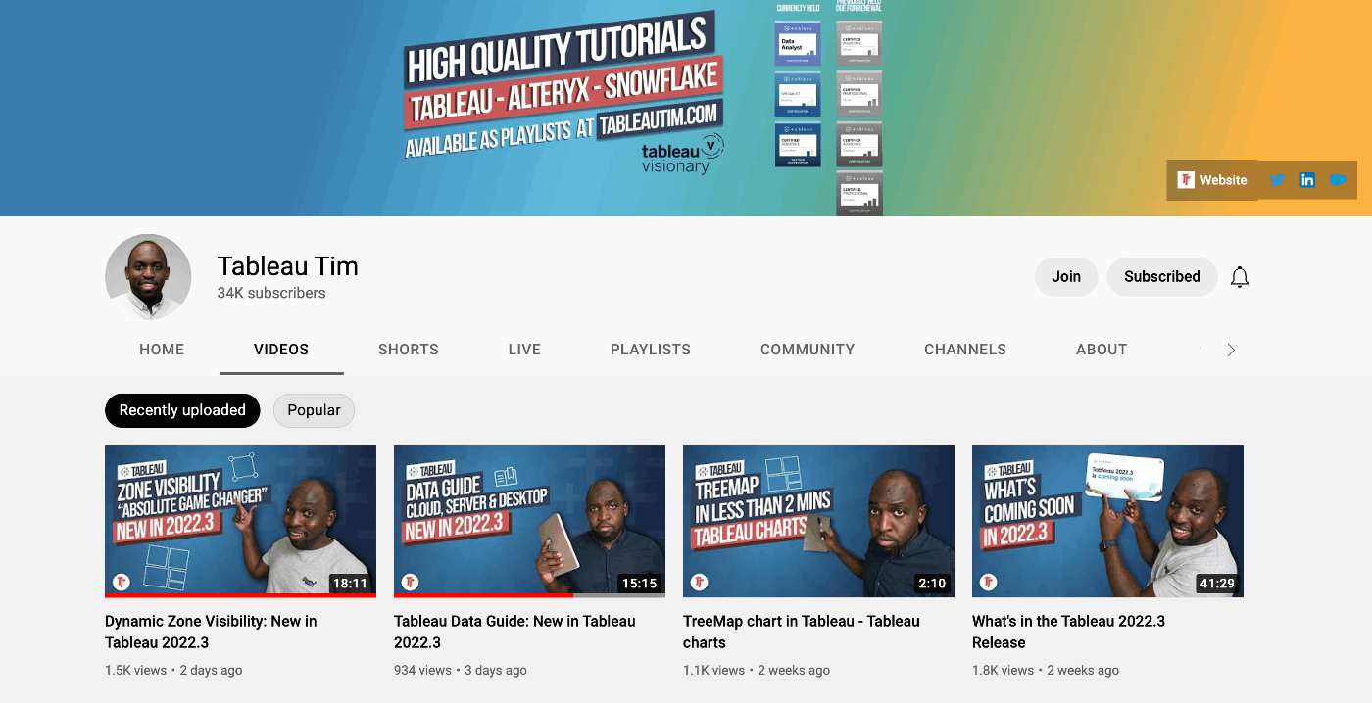Image resolution: width=1372 pixels, height=703 pixels.
Task: Click the 18:11 duration badge
Action: [350, 583]
